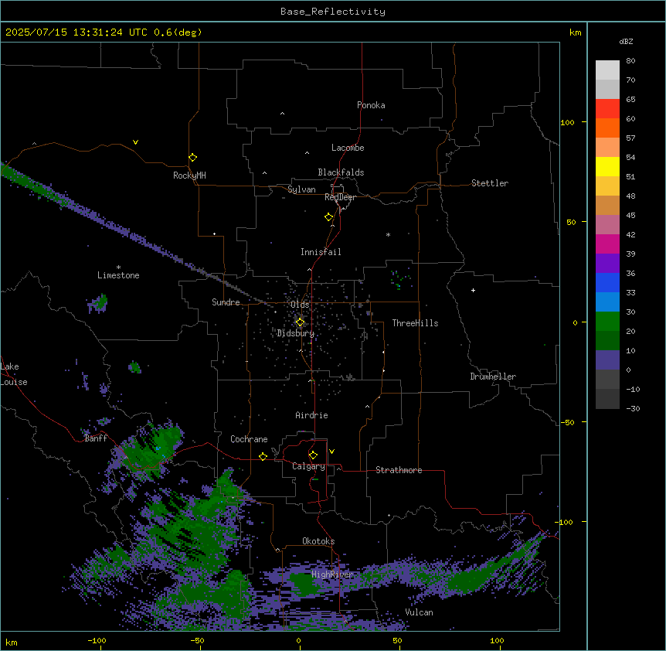Viewport: 666px width, 651px height.
Task: Click the RockyMH label
Action: click(x=189, y=176)
